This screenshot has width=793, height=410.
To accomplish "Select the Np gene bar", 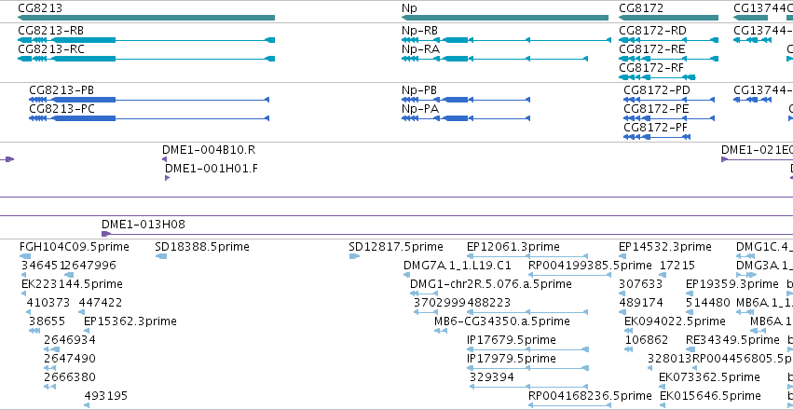I will (505, 18).
